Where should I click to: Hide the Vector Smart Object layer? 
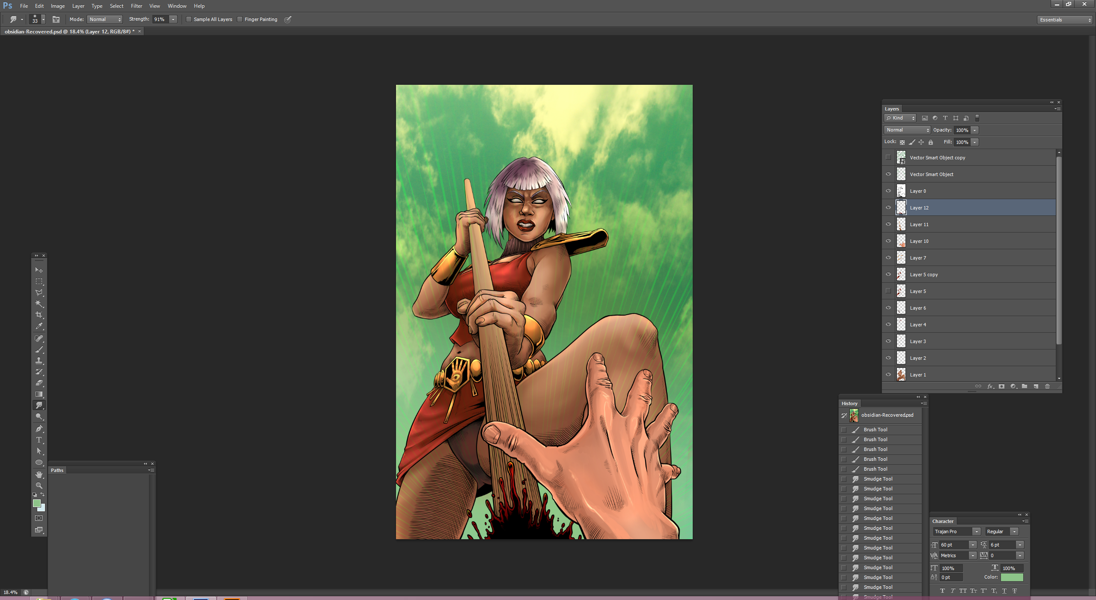888,174
